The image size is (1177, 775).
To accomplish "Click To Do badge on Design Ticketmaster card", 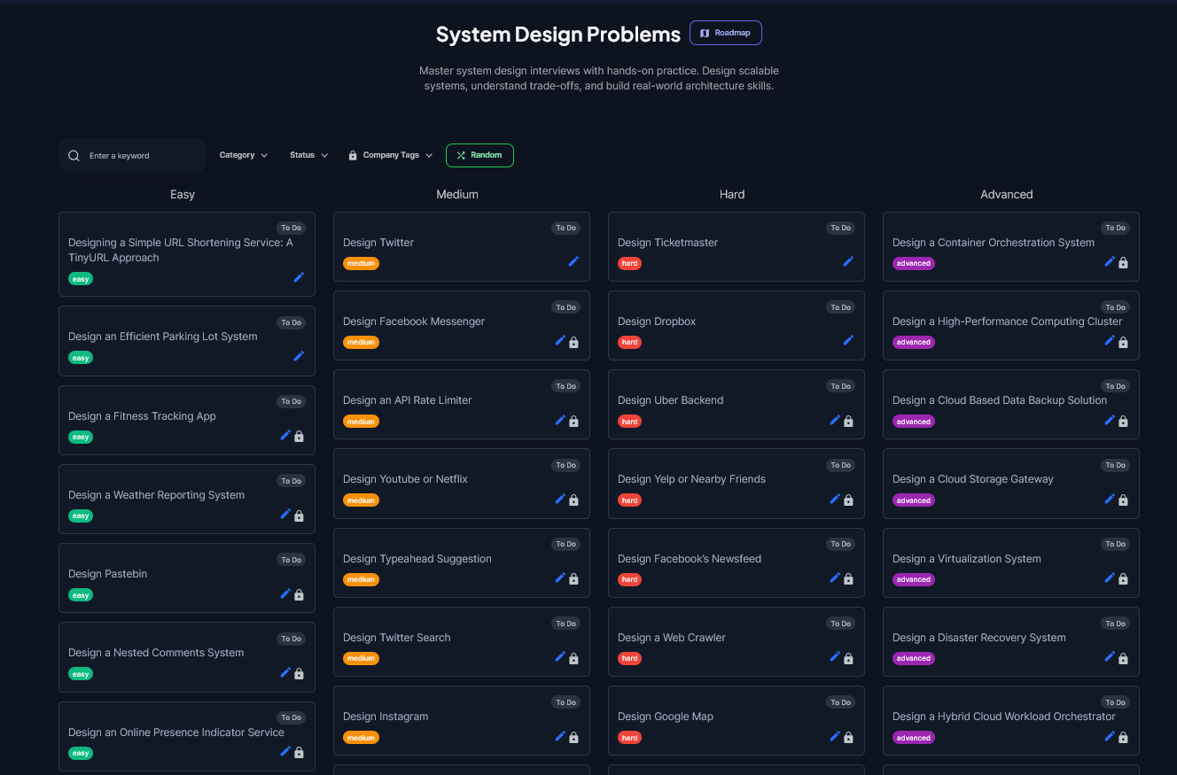I will tap(840, 228).
